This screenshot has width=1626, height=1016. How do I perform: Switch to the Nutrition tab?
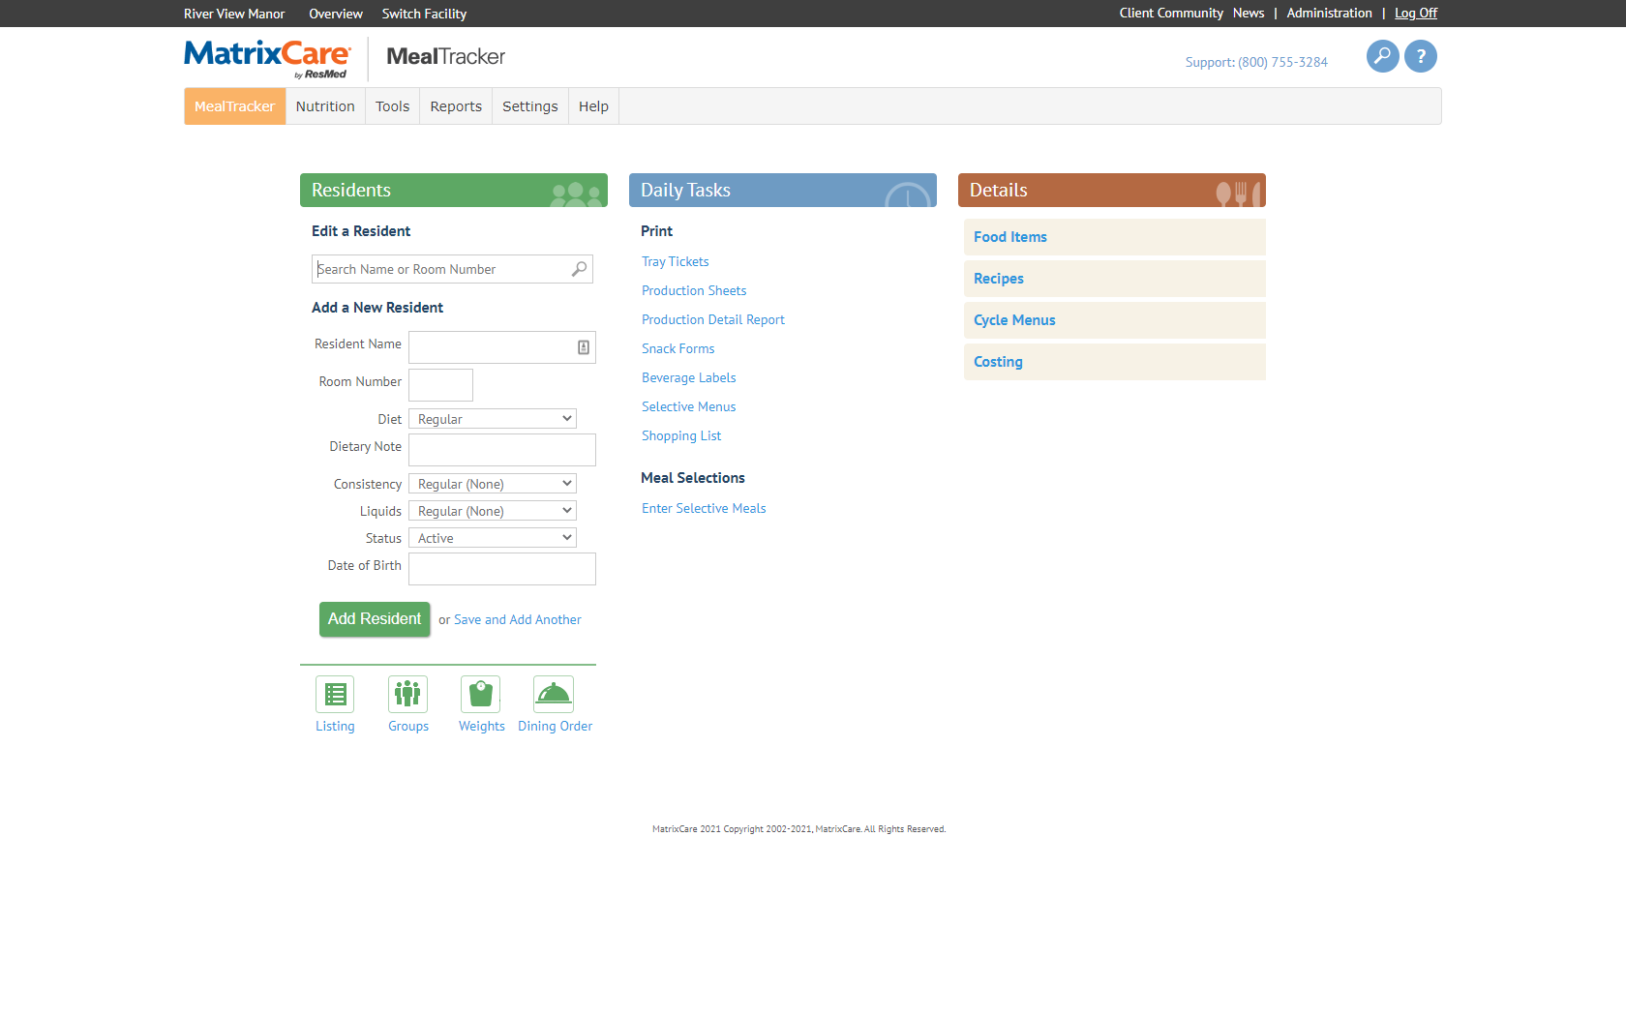(x=325, y=106)
